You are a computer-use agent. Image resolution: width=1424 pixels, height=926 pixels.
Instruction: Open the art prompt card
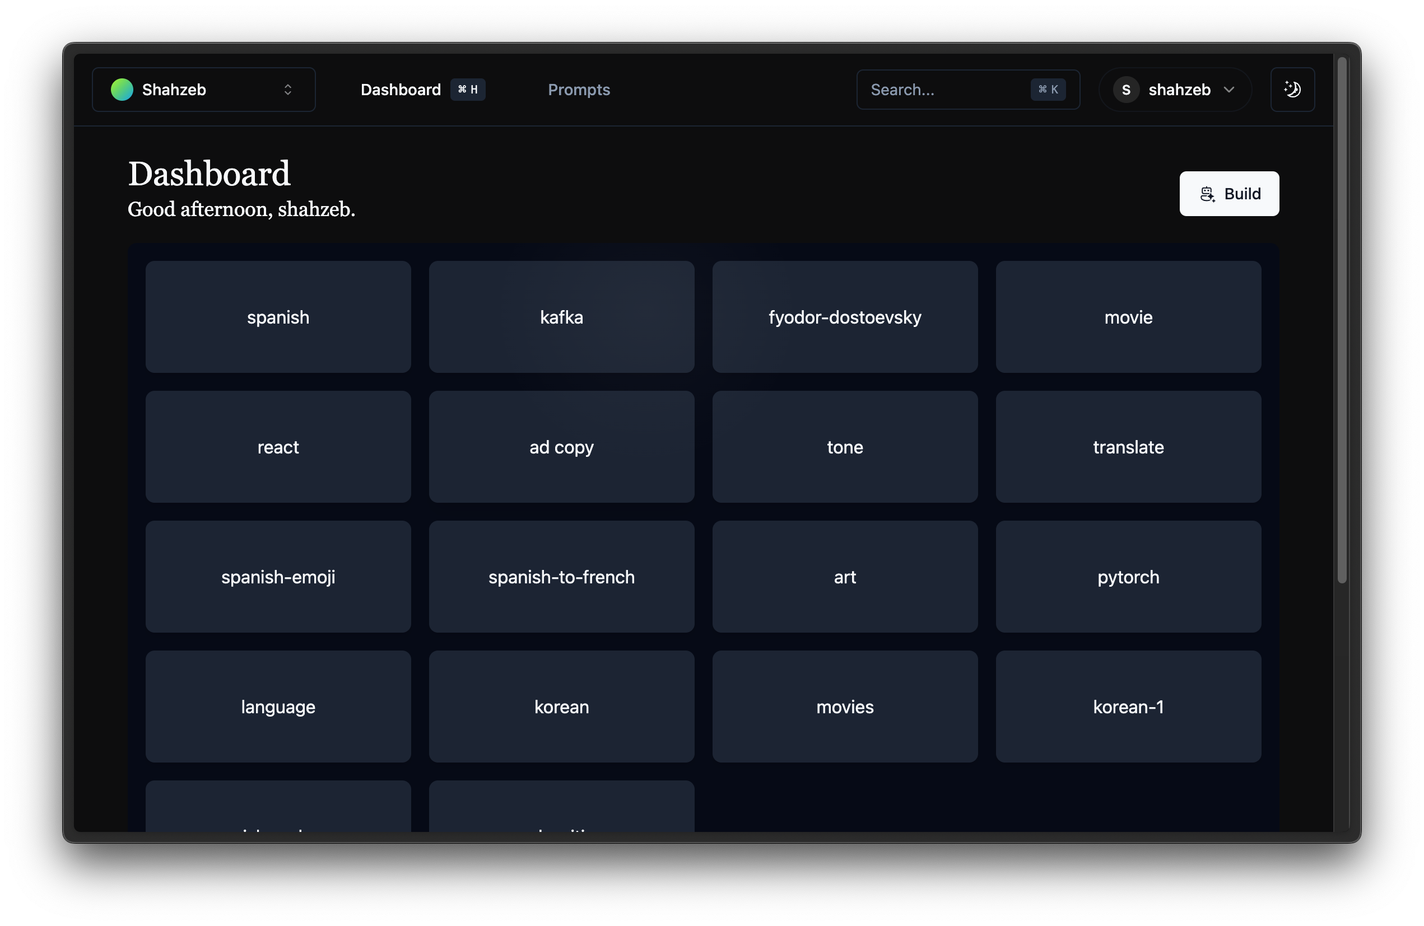point(845,576)
